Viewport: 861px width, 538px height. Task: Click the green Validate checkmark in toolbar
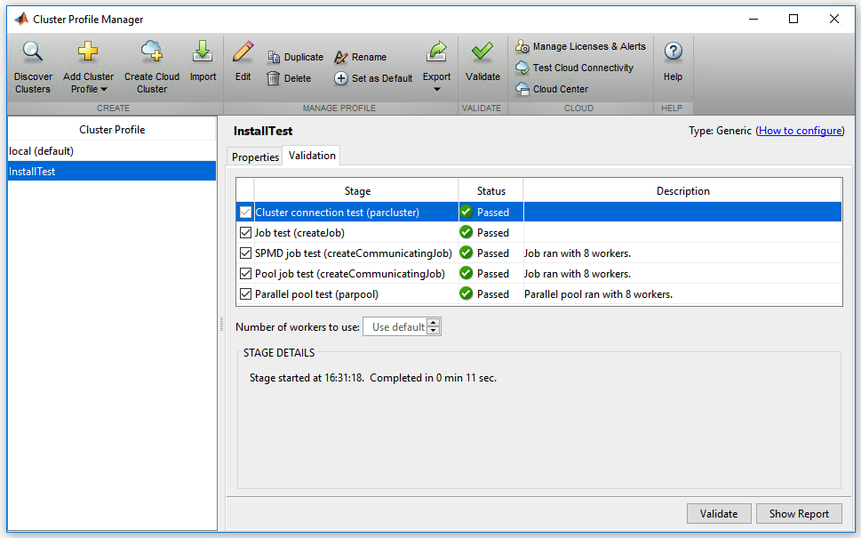tap(482, 52)
